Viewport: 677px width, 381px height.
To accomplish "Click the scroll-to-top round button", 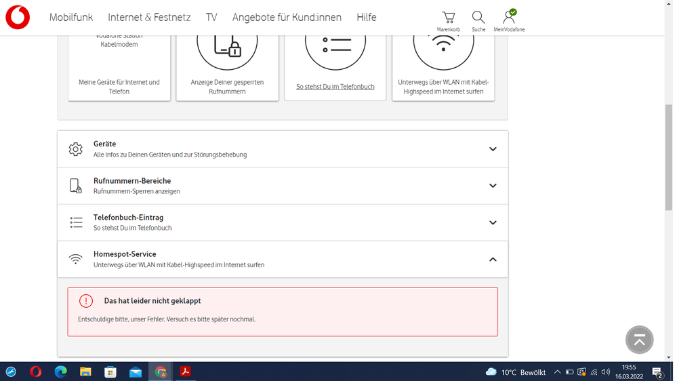I will click(x=640, y=340).
